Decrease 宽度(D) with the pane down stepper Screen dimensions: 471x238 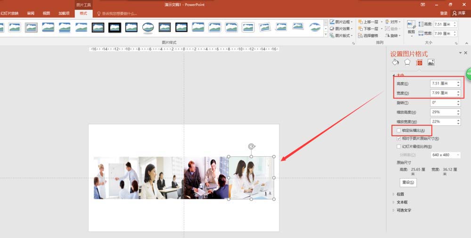pyautogui.click(x=458, y=95)
